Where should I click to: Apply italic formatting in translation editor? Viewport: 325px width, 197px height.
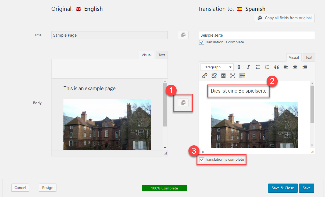pyautogui.click(x=248, y=67)
